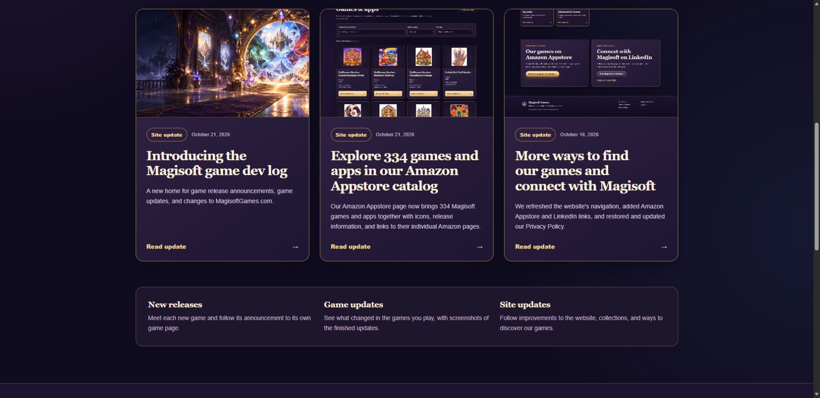
Task: Open 'Explore 334 games and apps' headline
Action: click(x=404, y=170)
